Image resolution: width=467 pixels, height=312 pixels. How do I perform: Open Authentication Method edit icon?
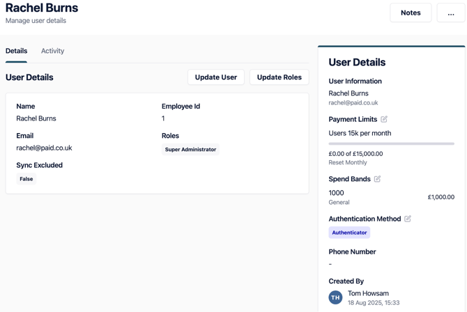tap(408, 219)
